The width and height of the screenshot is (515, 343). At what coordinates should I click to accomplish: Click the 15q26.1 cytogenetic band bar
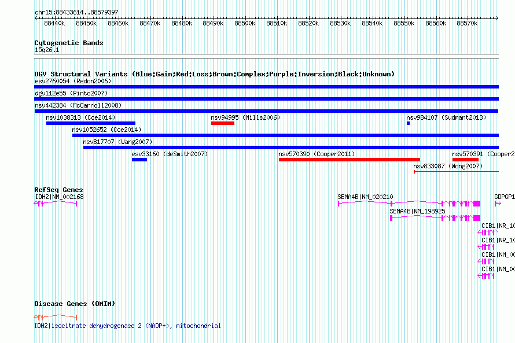coord(266,56)
